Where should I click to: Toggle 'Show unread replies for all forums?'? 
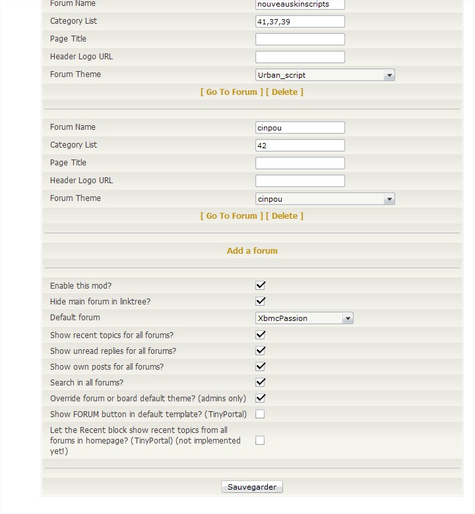[x=261, y=351]
